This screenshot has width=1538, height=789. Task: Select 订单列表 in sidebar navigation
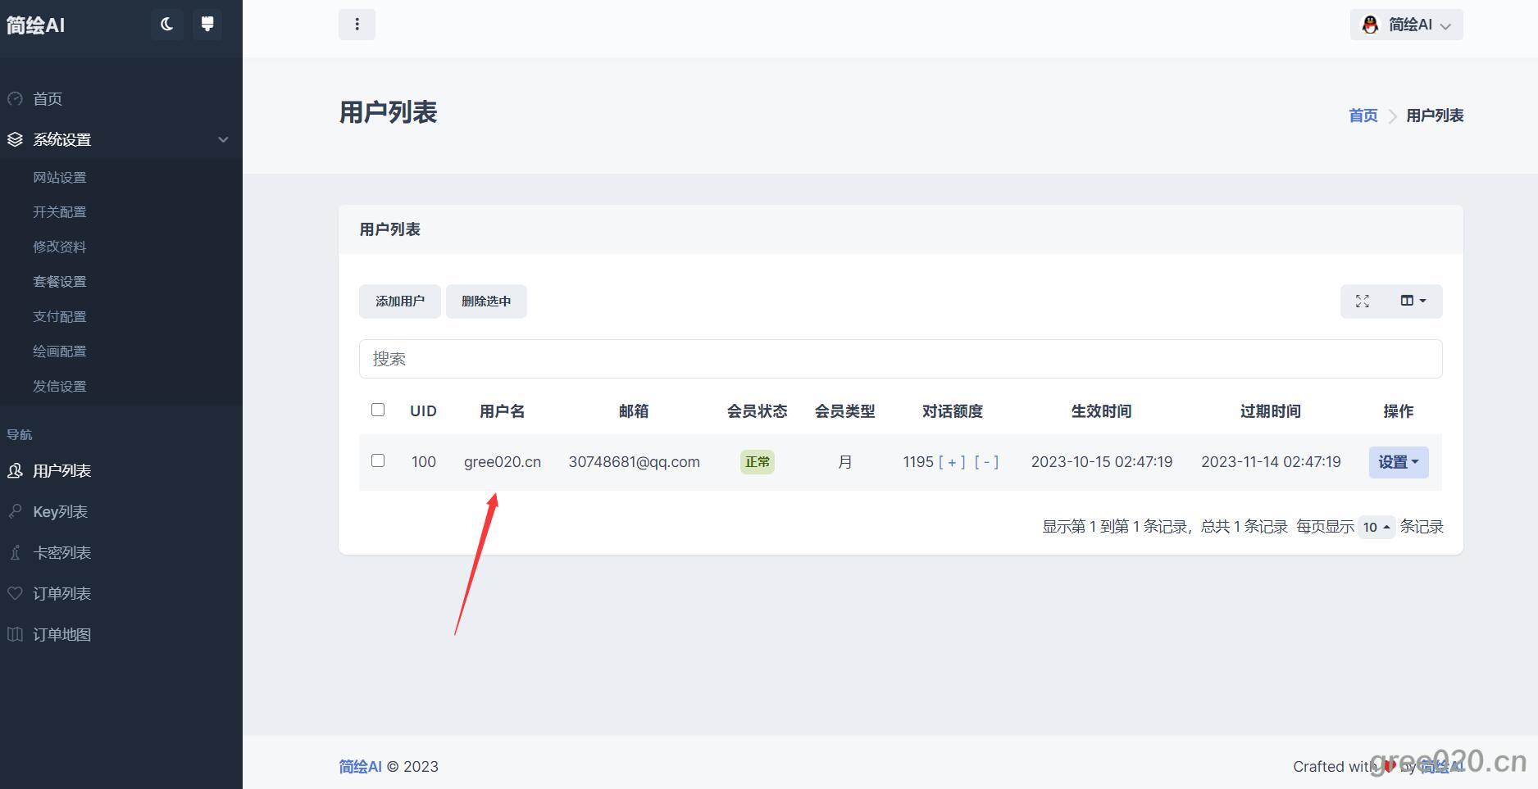click(61, 594)
